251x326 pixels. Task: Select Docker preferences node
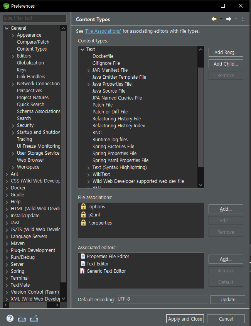point(18,188)
